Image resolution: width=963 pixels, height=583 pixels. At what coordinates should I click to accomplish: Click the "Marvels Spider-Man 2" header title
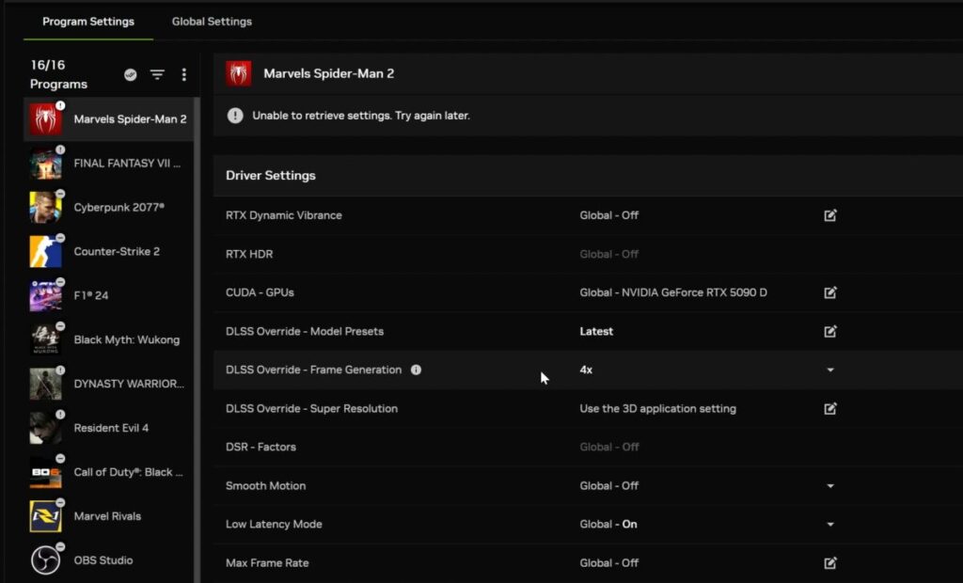coord(328,73)
